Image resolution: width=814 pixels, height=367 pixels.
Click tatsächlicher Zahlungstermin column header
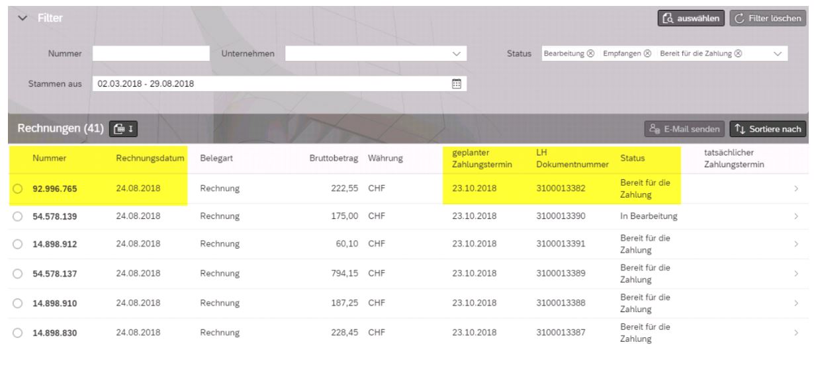[x=733, y=159]
